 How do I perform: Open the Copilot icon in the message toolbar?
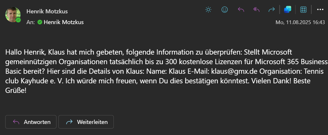[x=288, y=10]
